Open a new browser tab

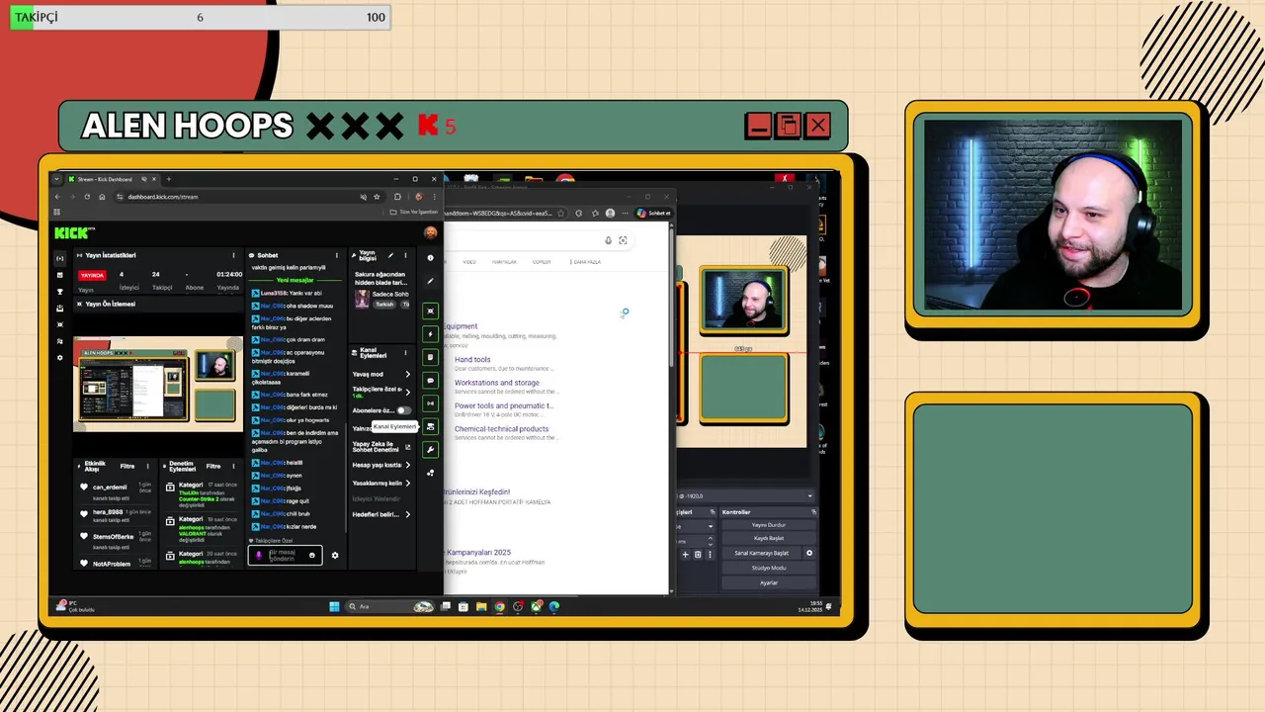click(x=169, y=179)
